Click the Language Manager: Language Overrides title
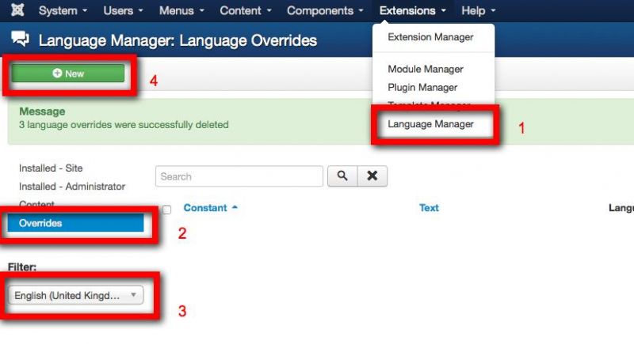The width and height of the screenshot is (634, 344). click(178, 40)
